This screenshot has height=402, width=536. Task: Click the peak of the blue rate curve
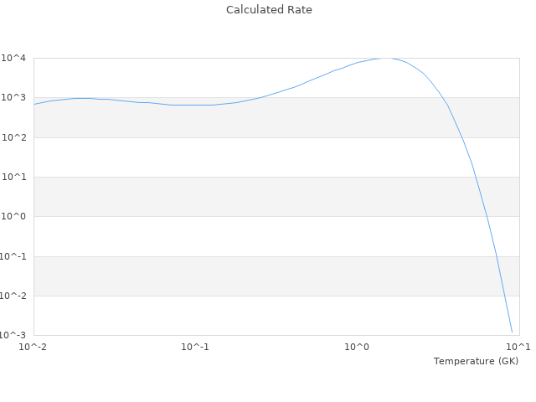[385, 58]
